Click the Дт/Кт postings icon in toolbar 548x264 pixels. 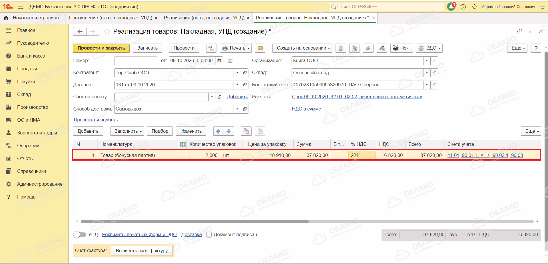pos(211,48)
